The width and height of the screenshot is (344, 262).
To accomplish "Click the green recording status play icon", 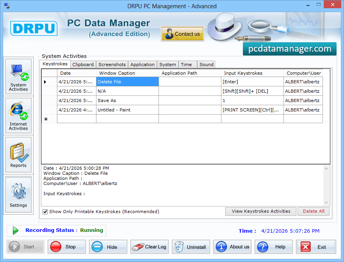I will (15, 231).
